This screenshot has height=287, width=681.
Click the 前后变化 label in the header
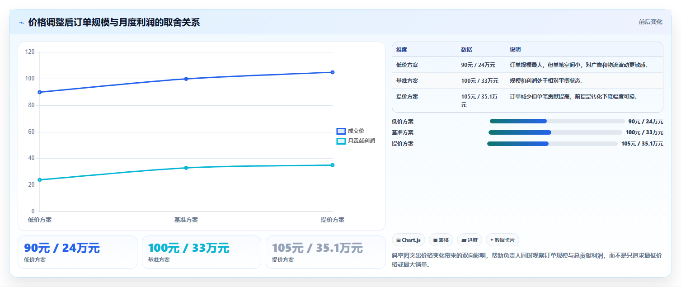pyautogui.click(x=651, y=22)
